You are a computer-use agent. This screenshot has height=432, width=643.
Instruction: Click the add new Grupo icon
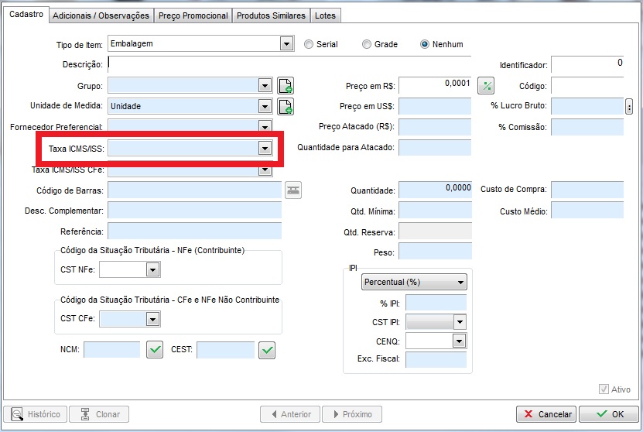click(286, 86)
